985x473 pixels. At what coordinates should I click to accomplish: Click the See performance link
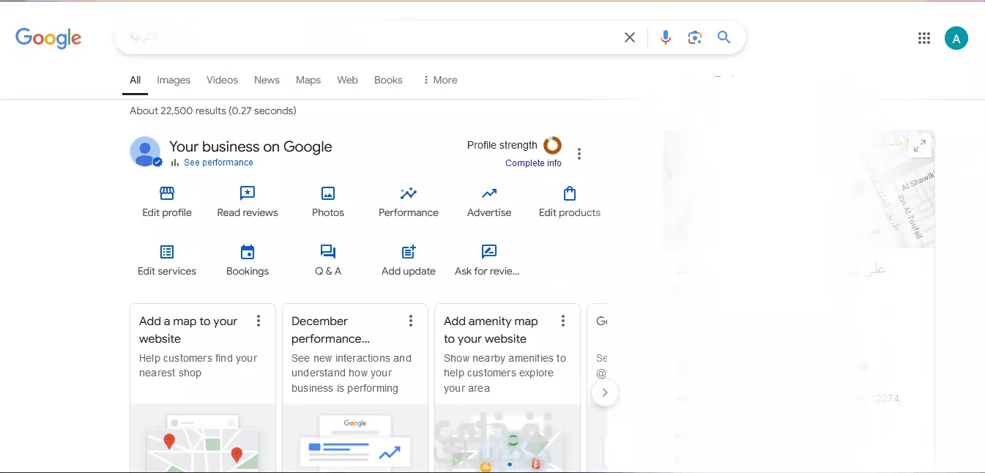click(x=218, y=163)
